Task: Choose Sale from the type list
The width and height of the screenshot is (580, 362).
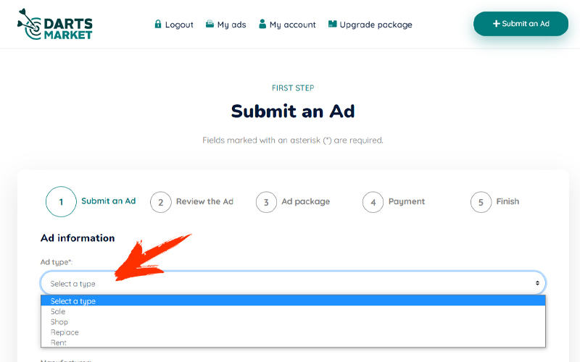Action: tap(58, 311)
